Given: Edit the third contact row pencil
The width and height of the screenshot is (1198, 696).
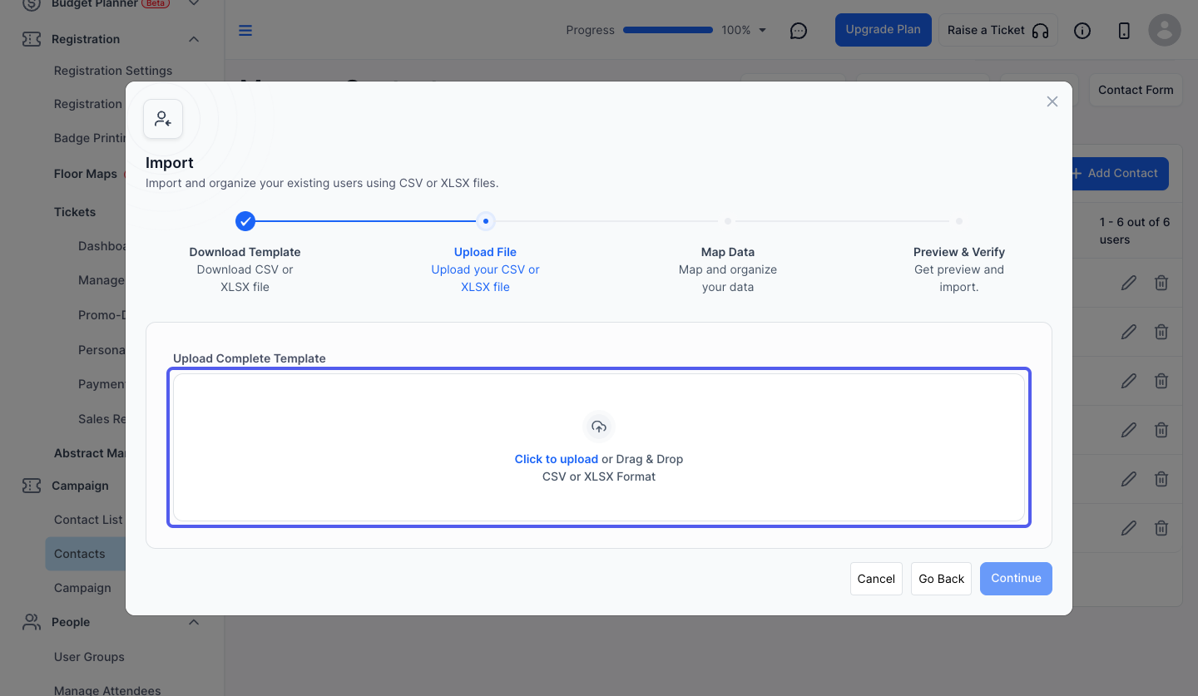Looking at the screenshot, I should pyautogui.click(x=1129, y=381).
